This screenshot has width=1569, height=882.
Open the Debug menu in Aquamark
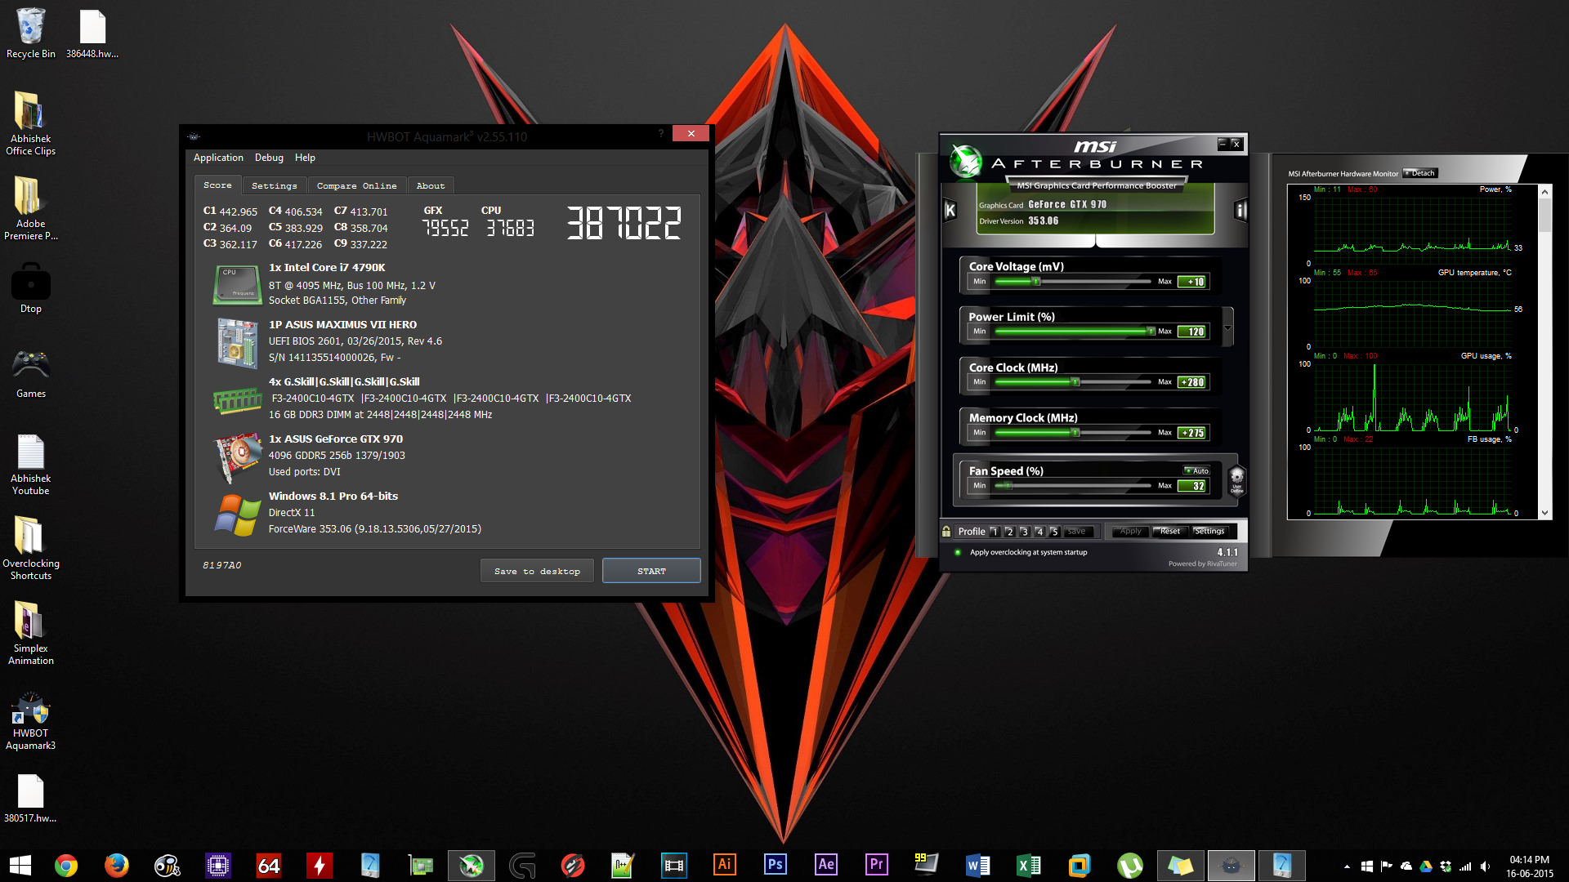pyautogui.click(x=269, y=158)
